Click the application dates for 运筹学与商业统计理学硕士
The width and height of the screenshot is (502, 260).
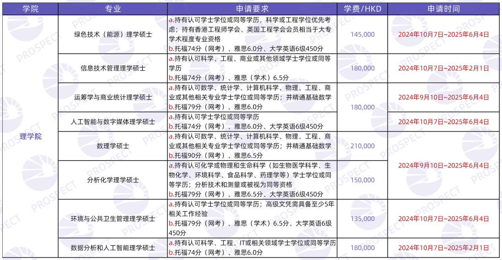(444, 97)
